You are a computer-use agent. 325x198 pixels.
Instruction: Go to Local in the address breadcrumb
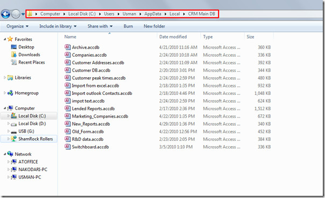(x=174, y=14)
